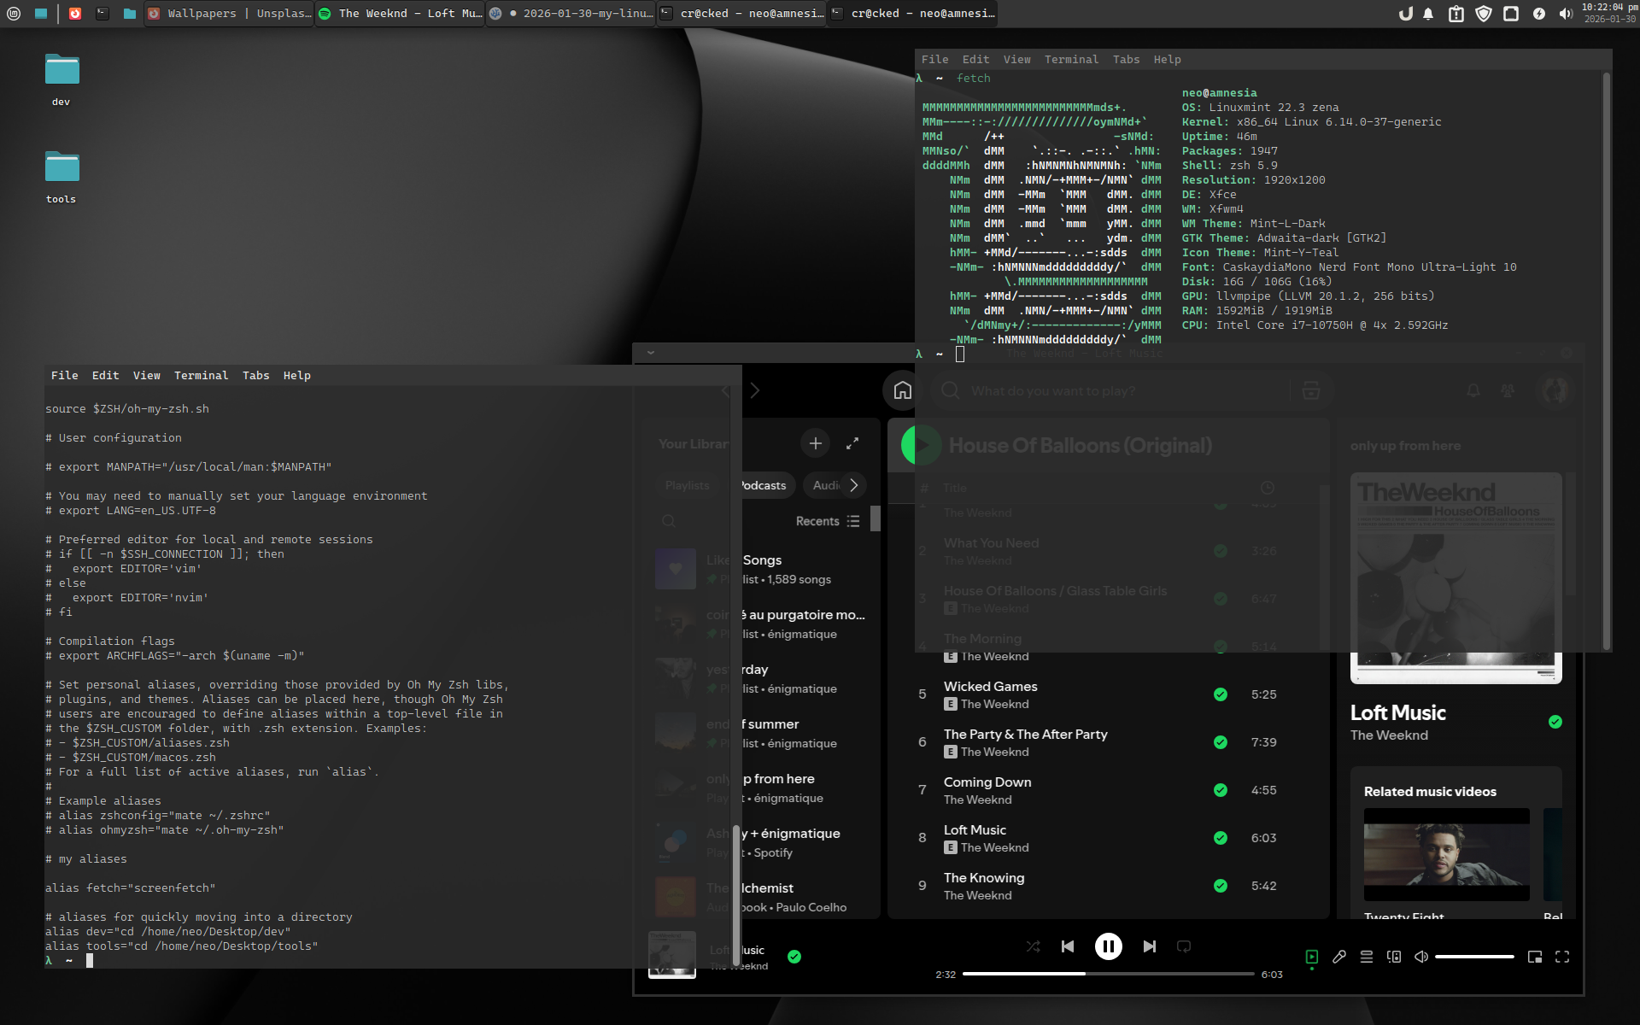Enter full screen player view

point(1562,957)
